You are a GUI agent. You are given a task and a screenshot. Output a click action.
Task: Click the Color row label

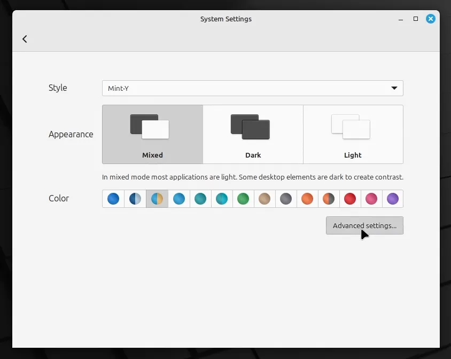point(59,198)
